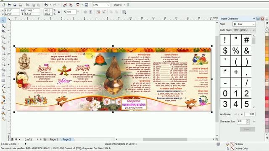Create a new document with New icon
269x151 pixels.
[4, 5]
